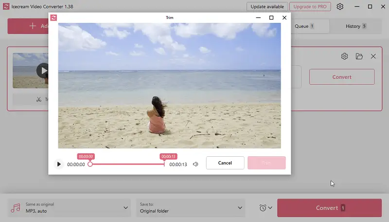The height and width of the screenshot is (222, 389).
Task: Click the scissors Trim icon on video card
Action: (x=39, y=100)
